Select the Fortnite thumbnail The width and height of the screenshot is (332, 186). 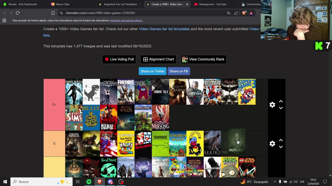click(126, 92)
